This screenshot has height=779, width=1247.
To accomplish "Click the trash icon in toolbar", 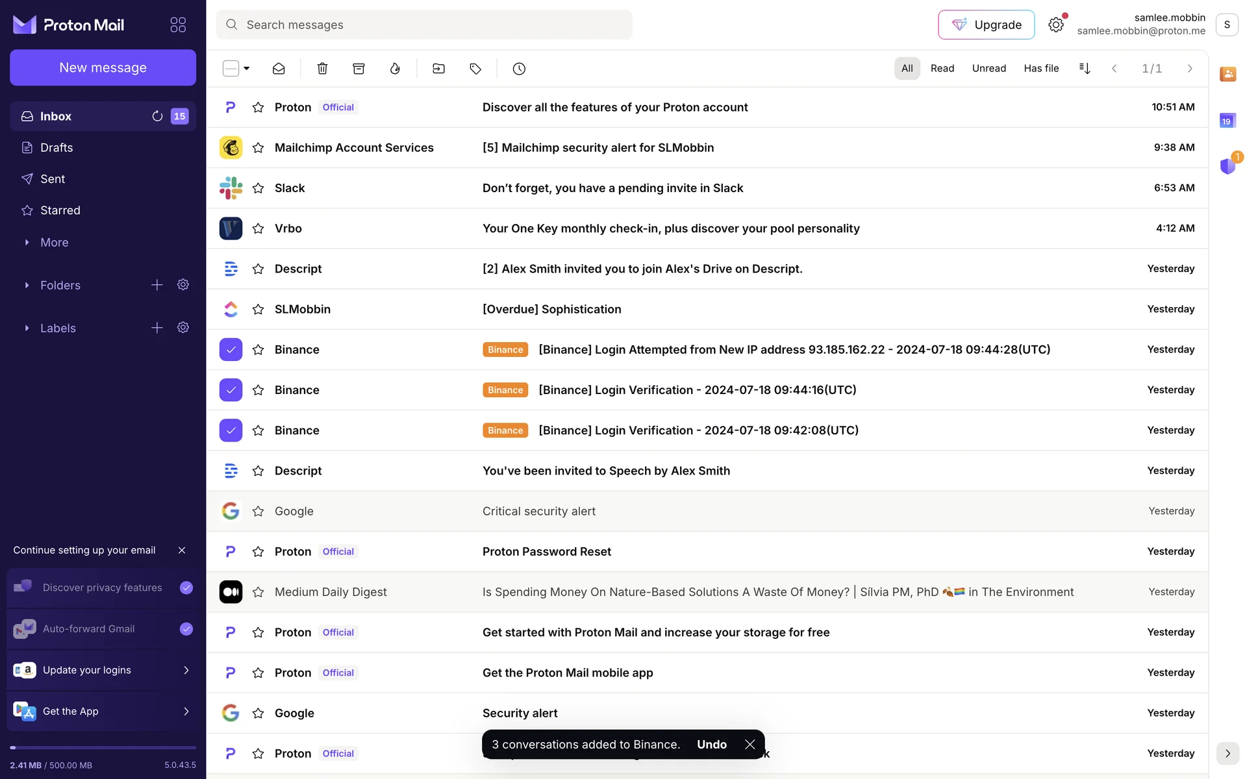I will pos(322,69).
